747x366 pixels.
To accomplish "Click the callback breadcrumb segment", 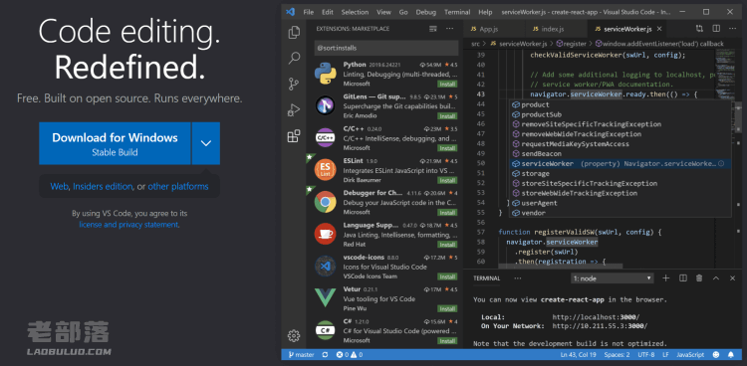I will tap(659, 44).
